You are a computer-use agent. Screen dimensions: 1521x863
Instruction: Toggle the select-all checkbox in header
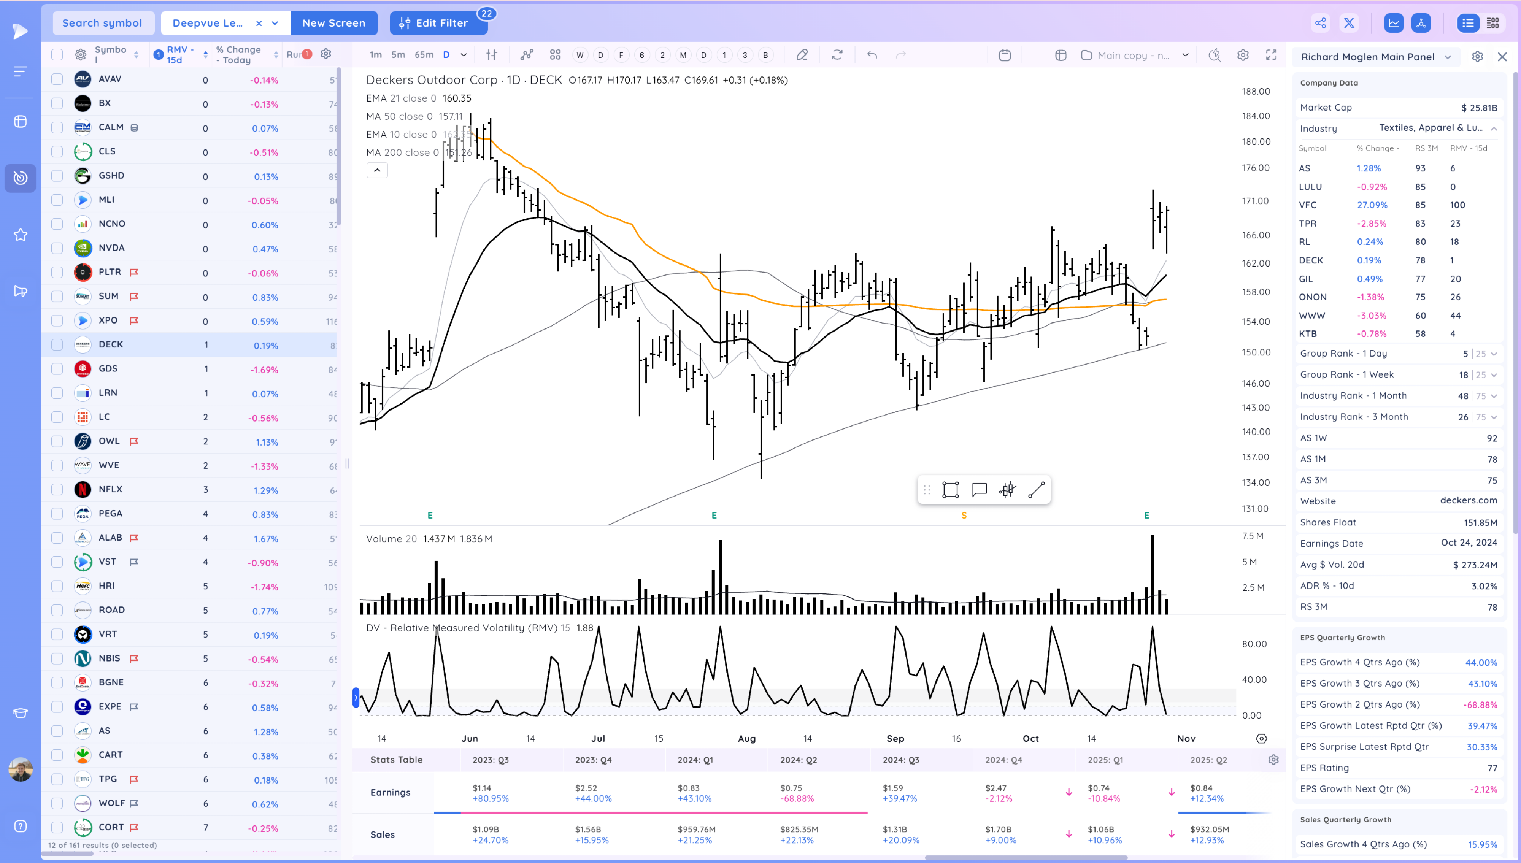57,54
